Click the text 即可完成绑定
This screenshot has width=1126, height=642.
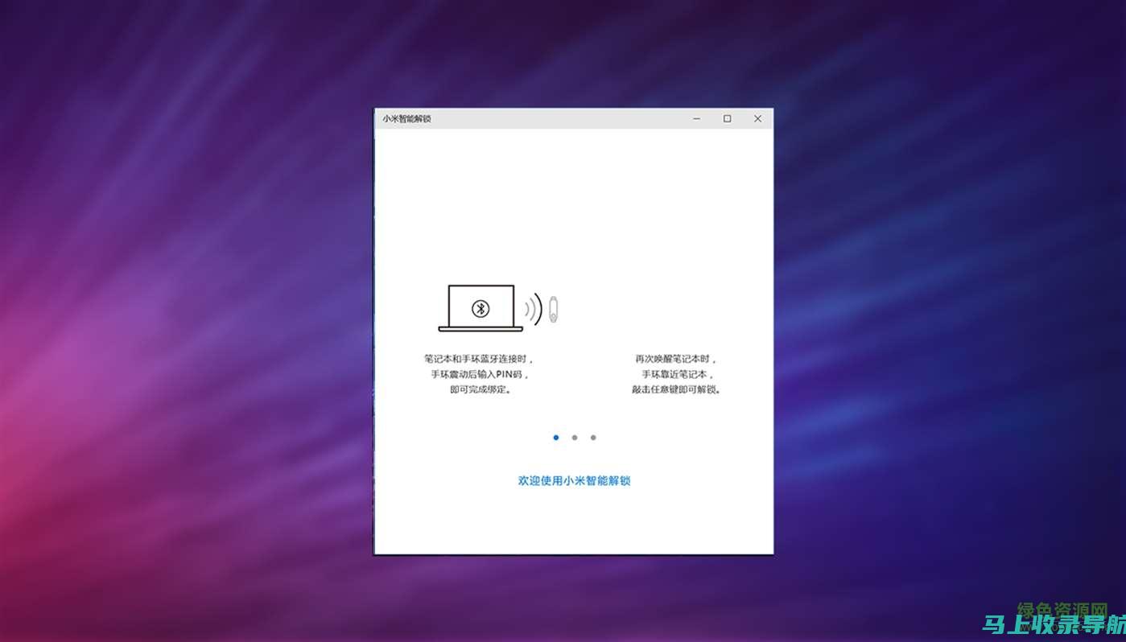pos(481,389)
